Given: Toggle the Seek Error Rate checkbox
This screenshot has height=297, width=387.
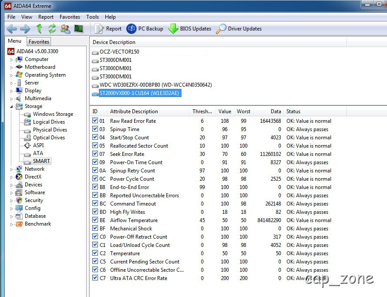Looking at the screenshot, I should pos(95,154).
